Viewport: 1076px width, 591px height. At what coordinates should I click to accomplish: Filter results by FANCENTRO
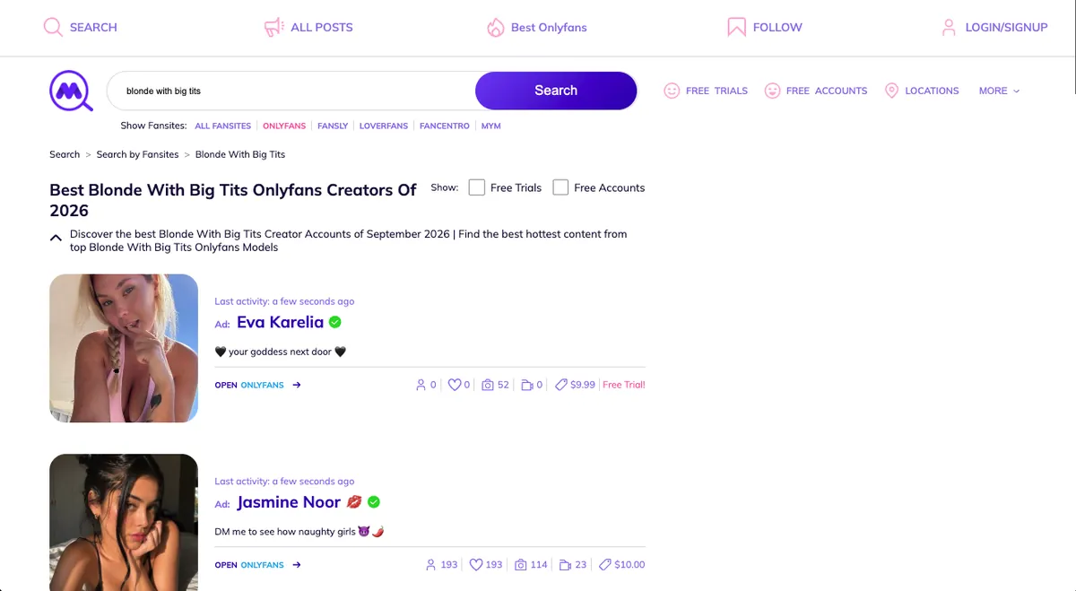(445, 126)
